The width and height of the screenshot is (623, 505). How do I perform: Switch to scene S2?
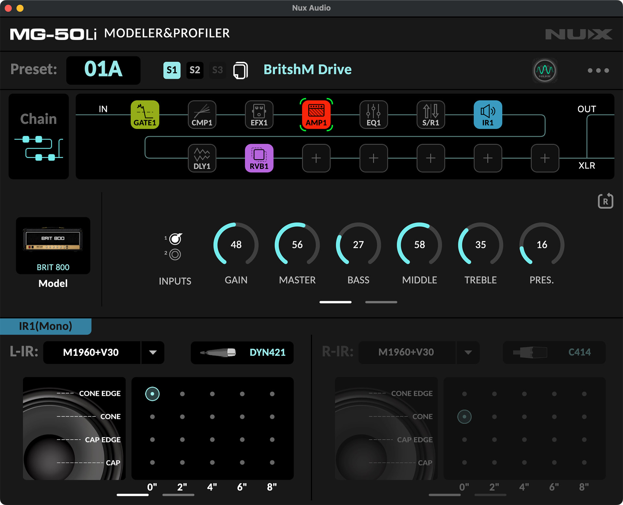click(x=195, y=70)
